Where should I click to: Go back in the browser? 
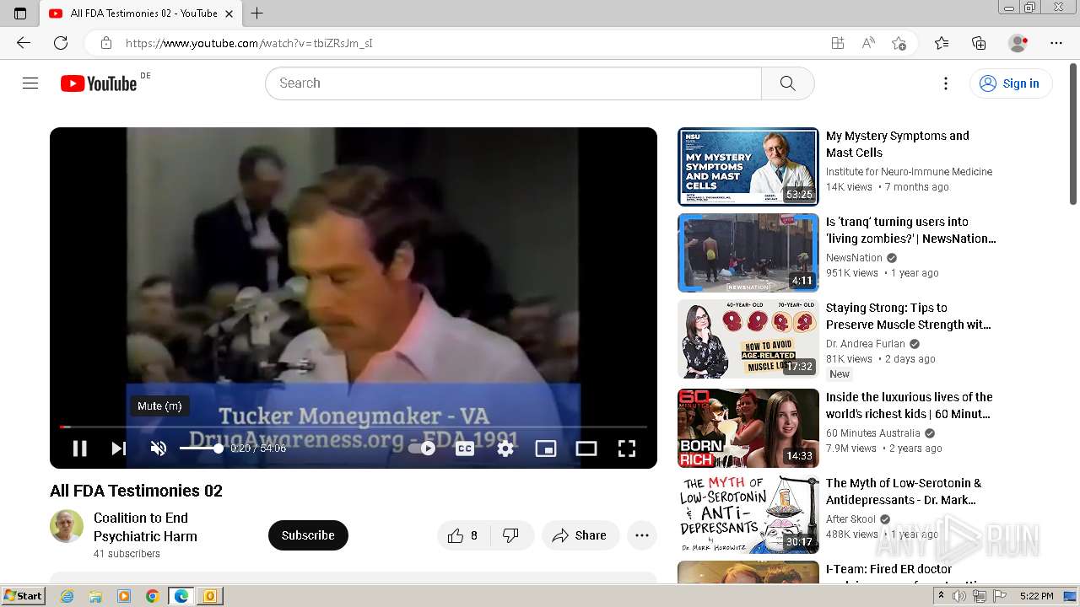pyautogui.click(x=24, y=43)
